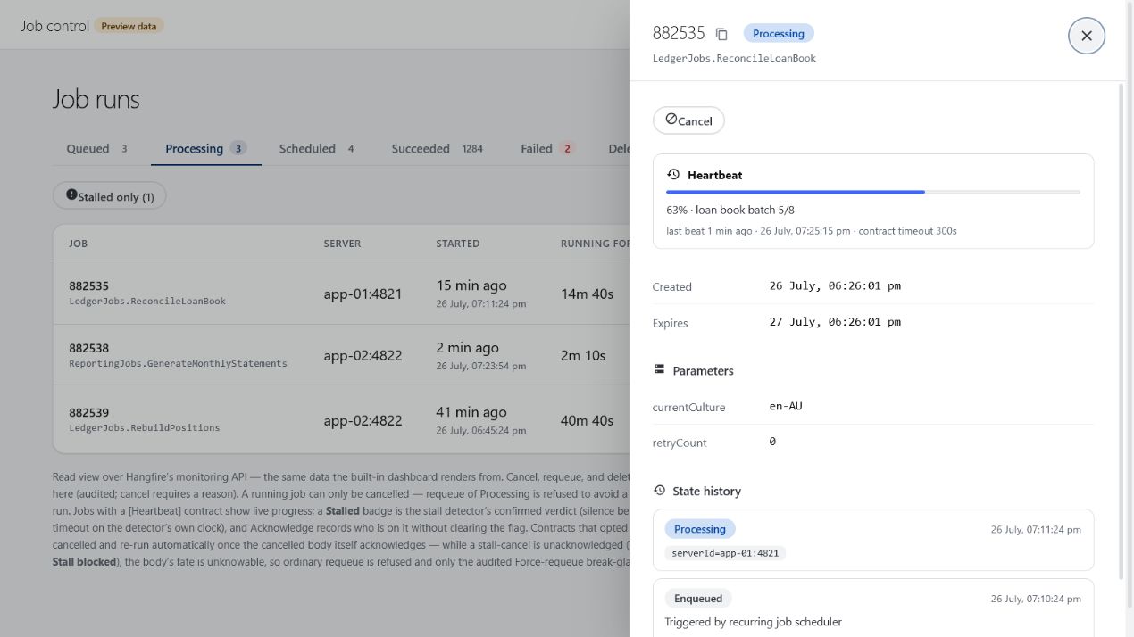The image size is (1134, 637).
Task: Click the Created date 26 July, 06:26:01 pm
Action: (835, 286)
